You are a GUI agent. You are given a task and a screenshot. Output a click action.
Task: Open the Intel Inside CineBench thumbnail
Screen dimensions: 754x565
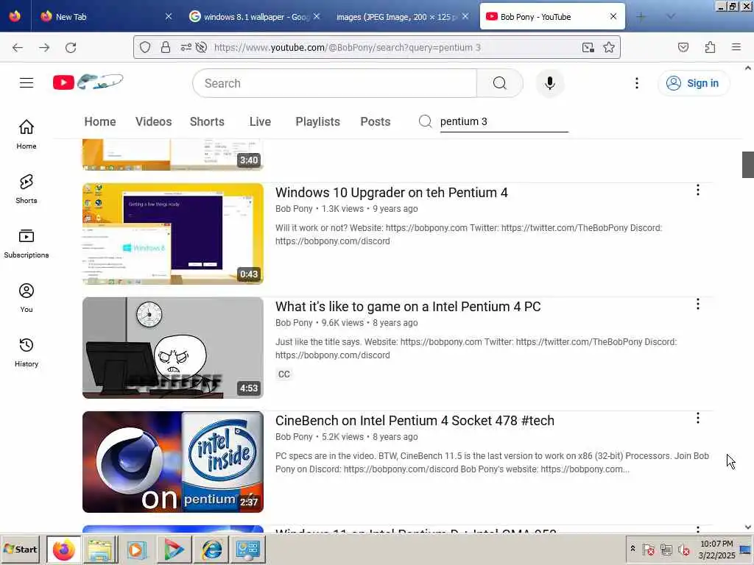pos(172,462)
